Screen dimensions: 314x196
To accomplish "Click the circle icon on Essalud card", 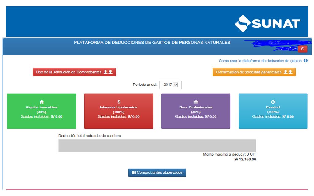I will (x=273, y=102).
